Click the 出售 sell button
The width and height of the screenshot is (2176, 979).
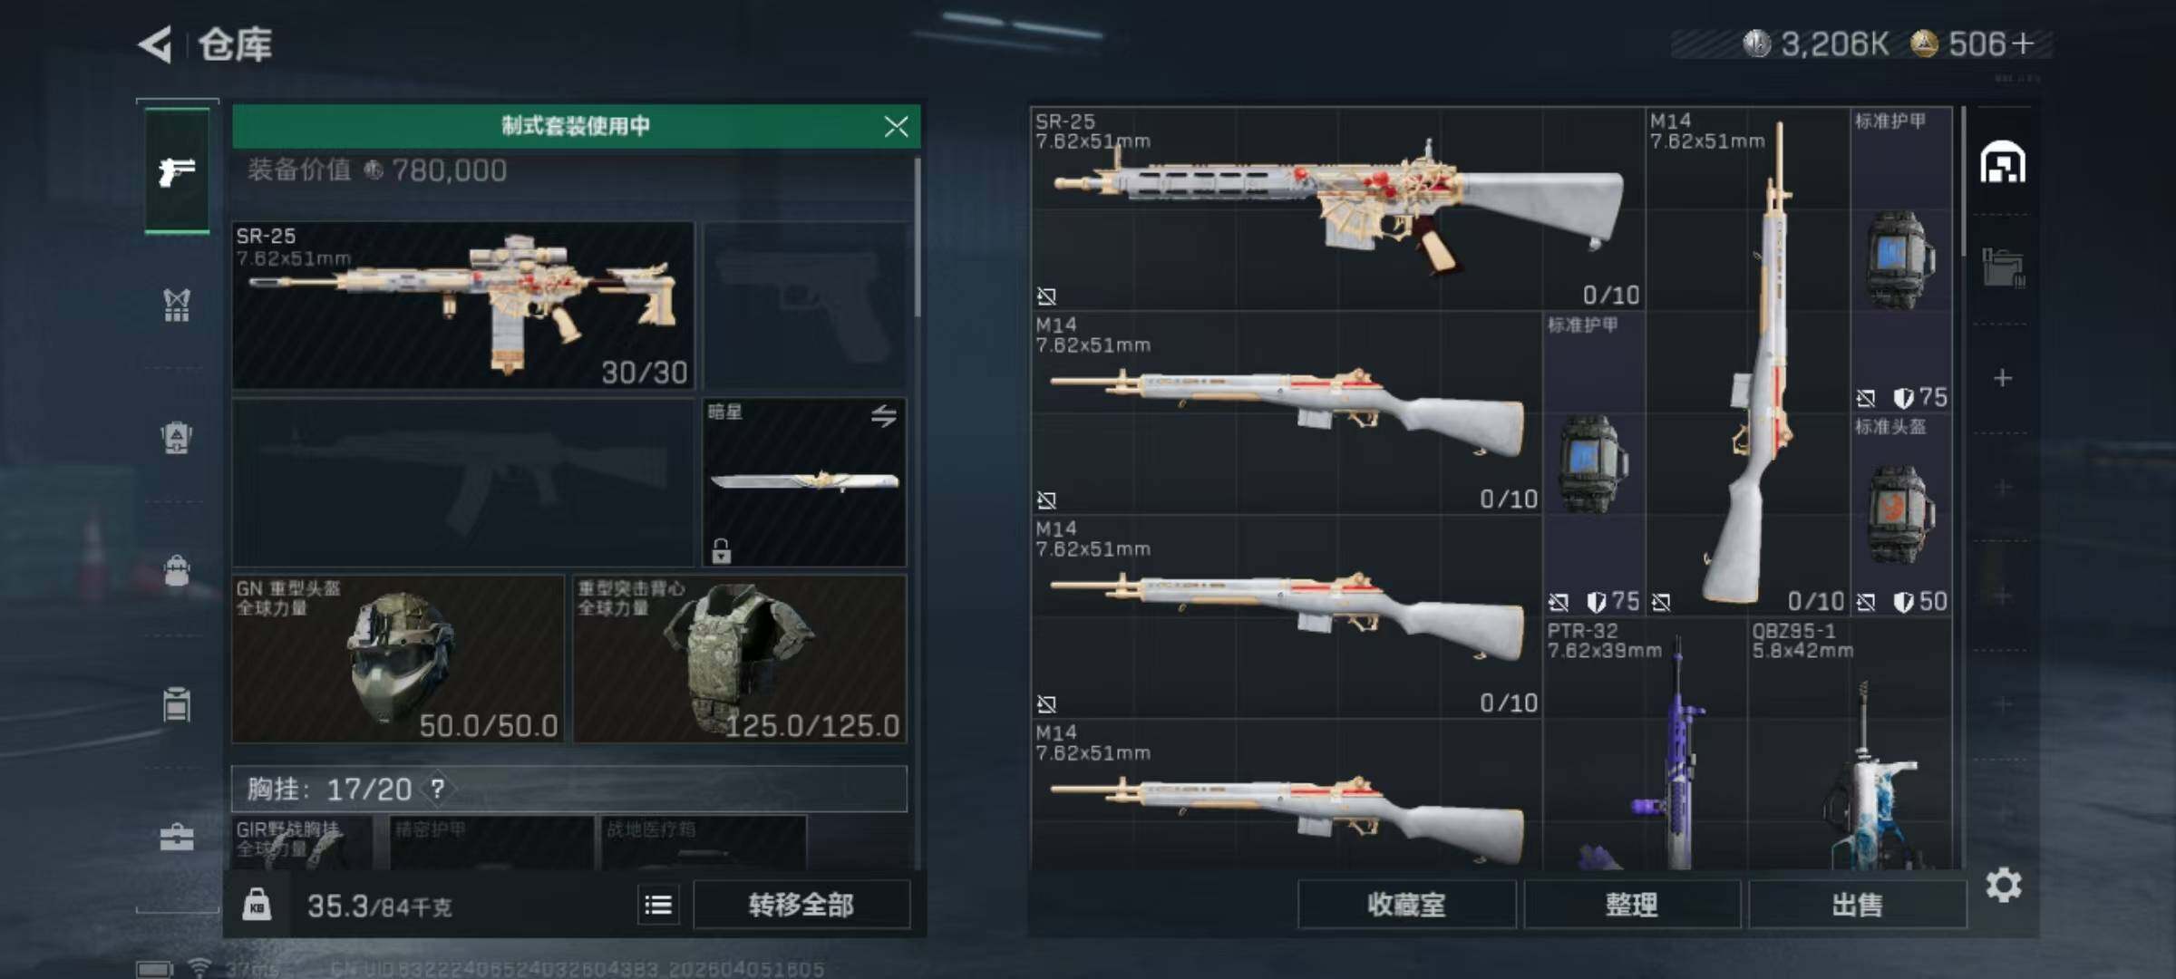(x=1857, y=905)
